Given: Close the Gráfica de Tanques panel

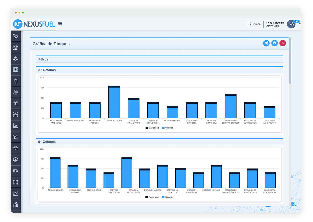Looking at the screenshot, I should [282, 43].
